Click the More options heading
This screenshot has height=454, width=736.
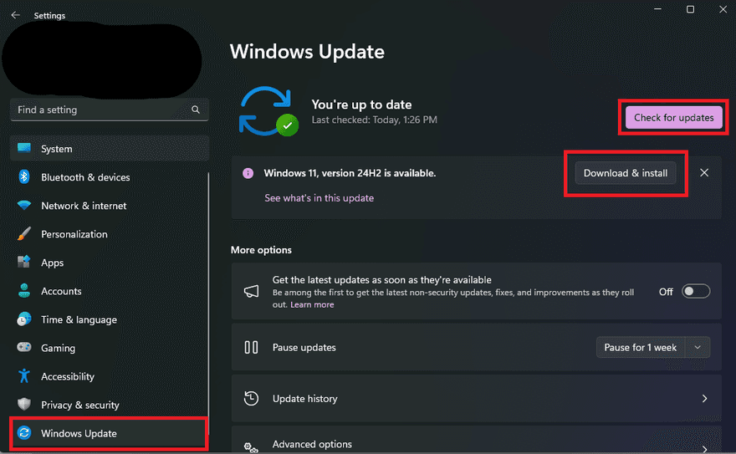coord(261,250)
